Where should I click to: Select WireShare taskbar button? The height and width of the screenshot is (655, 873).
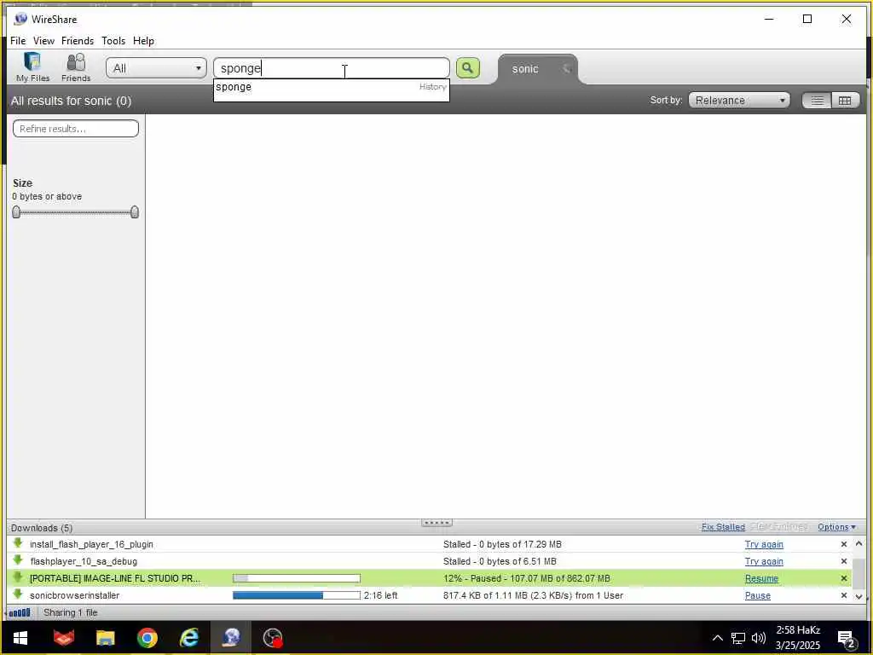click(x=231, y=638)
